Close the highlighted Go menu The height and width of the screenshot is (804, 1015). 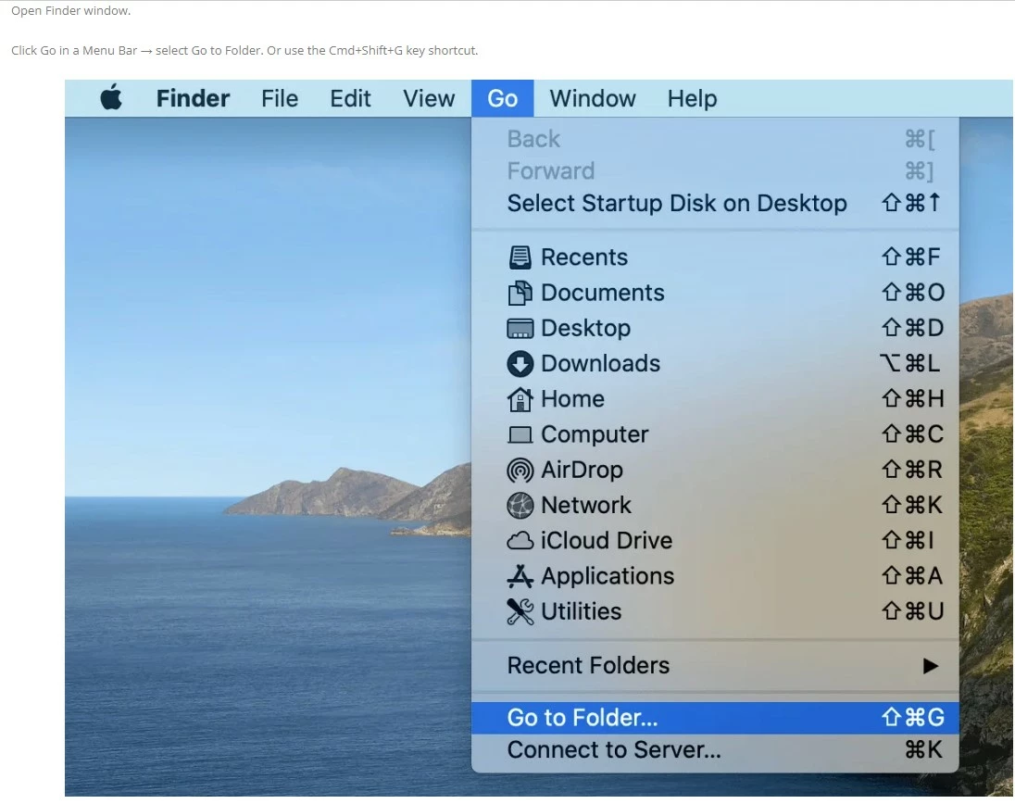point(502,98)
